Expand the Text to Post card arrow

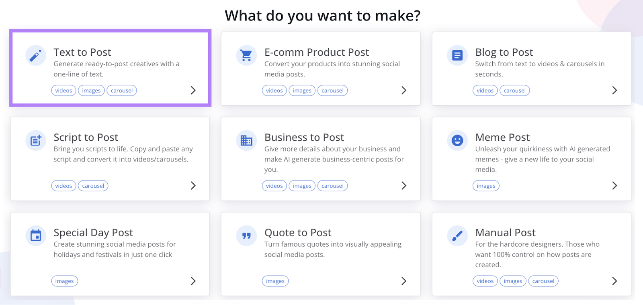pos(193,90)
